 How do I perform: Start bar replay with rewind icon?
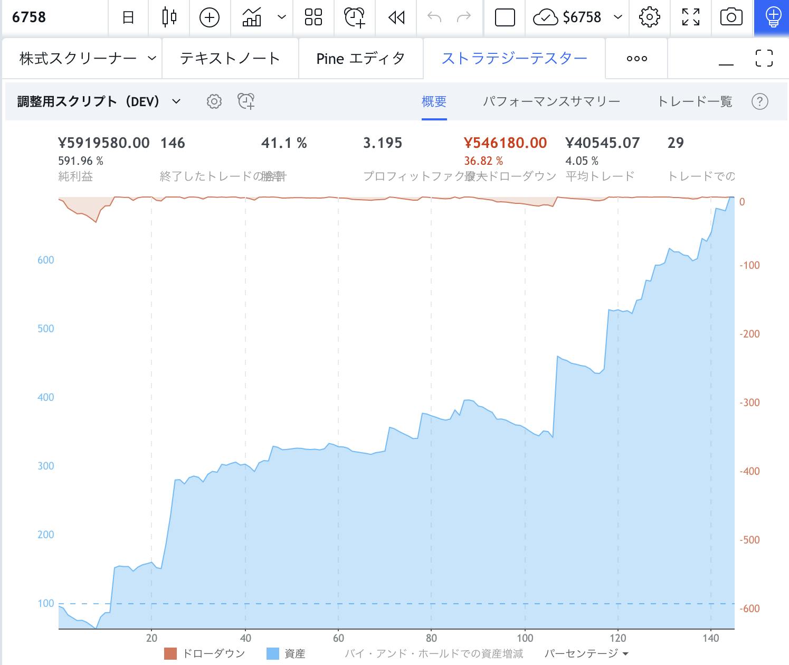[x=396, y=17]
